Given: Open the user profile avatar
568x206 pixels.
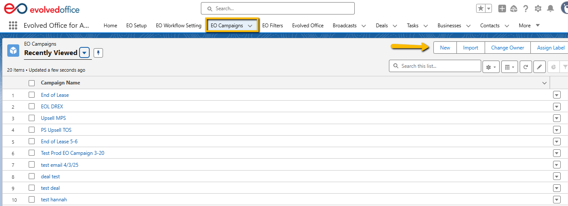Looking at the screenshot, I should point(564,8).
